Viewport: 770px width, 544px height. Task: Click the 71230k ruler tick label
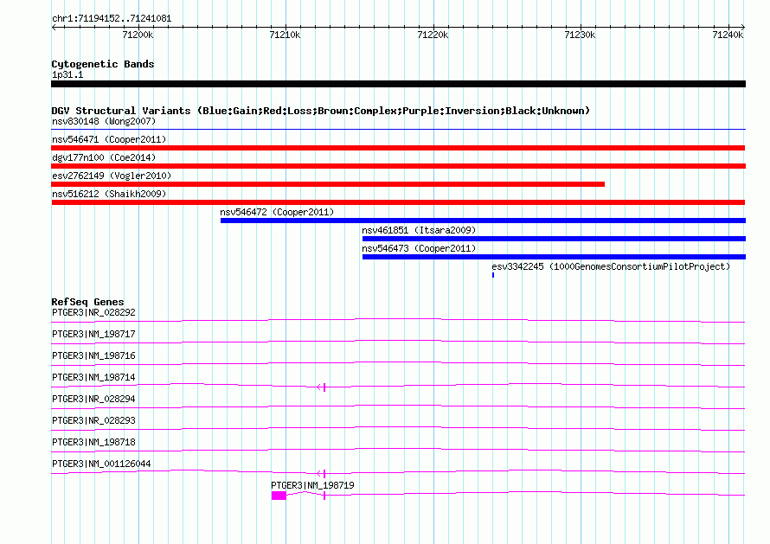coord(580,35)
